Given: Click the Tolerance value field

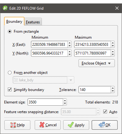Looking at the screenshot, I should point(95,89).
